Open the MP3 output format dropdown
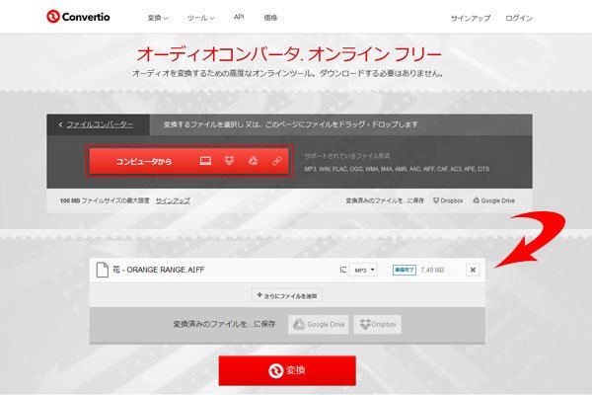 click(363, 270)
